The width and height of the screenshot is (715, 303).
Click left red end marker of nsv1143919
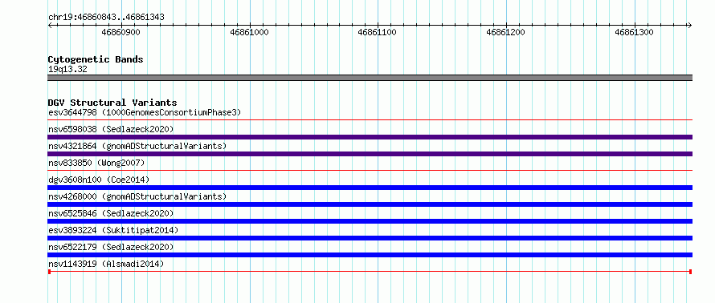coord(49,272)
